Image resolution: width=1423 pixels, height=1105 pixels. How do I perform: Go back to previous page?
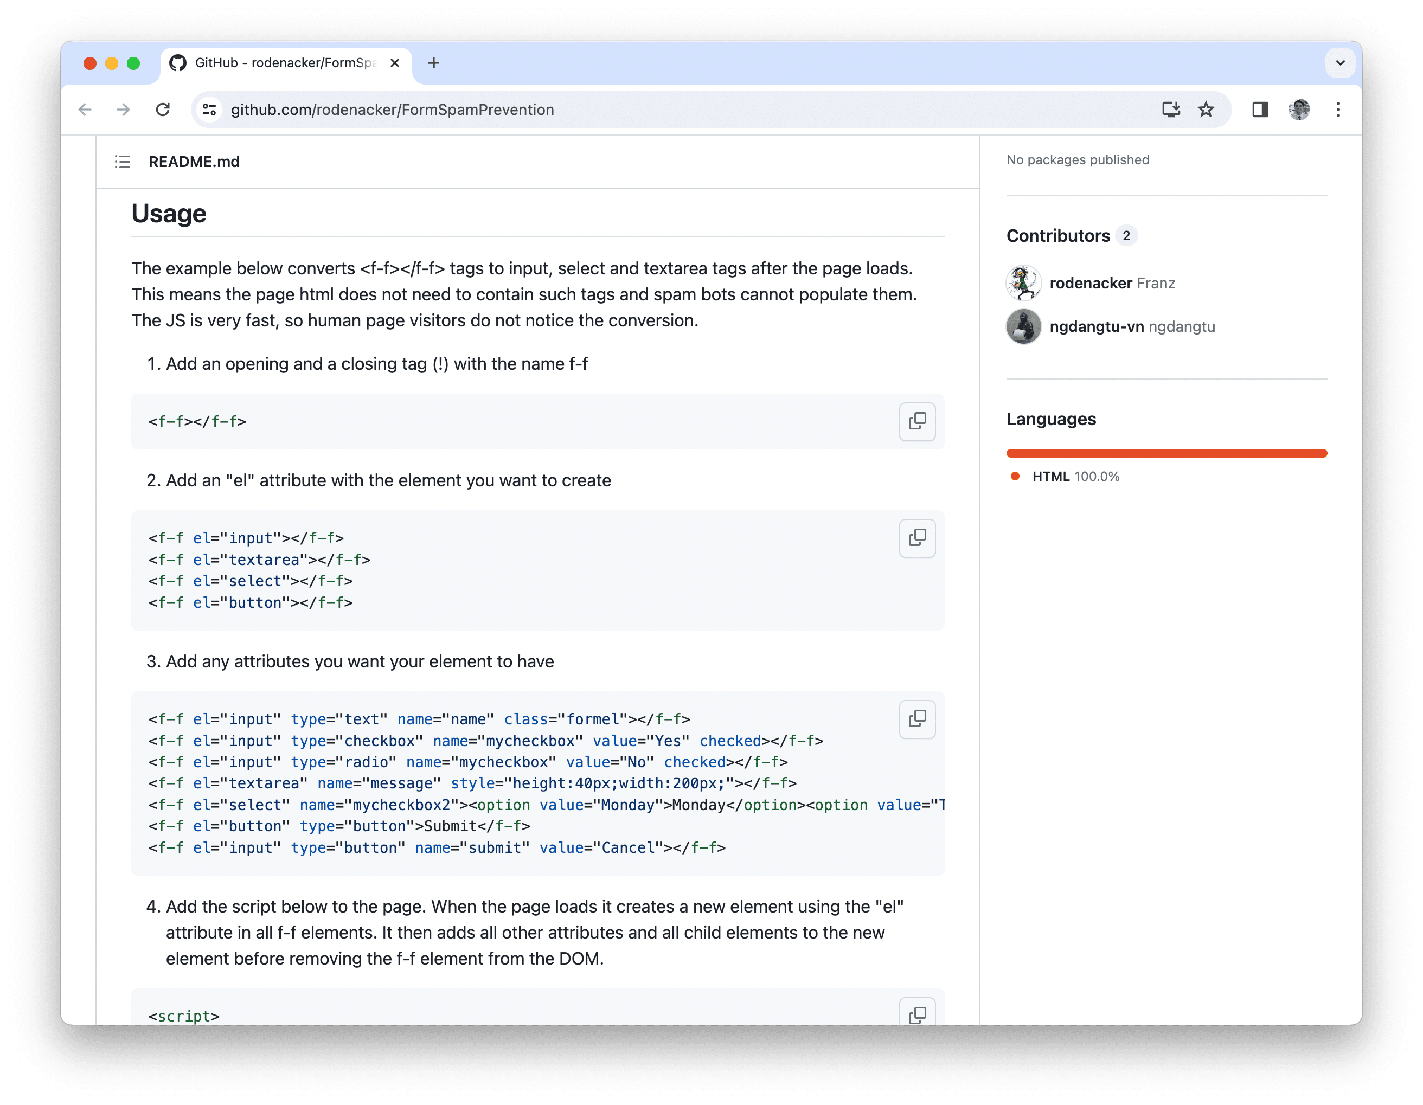[85, 110]
